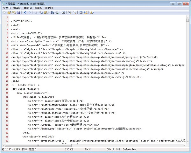The width and height of the screenshot is (191, 153).
Task: Cut the selection with the scissors icon
Action: [x=36, y=12]
